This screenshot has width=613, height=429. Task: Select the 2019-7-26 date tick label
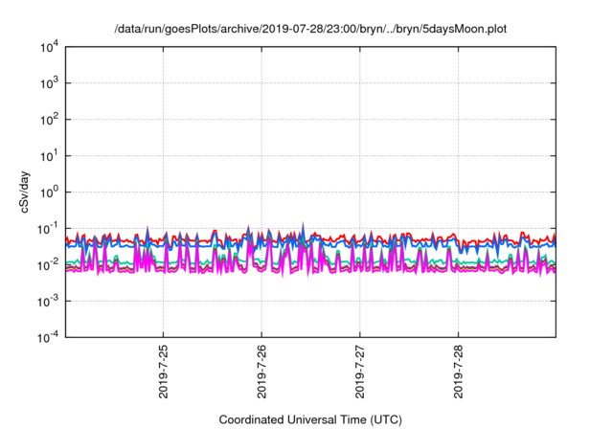[x=261, y=372]
